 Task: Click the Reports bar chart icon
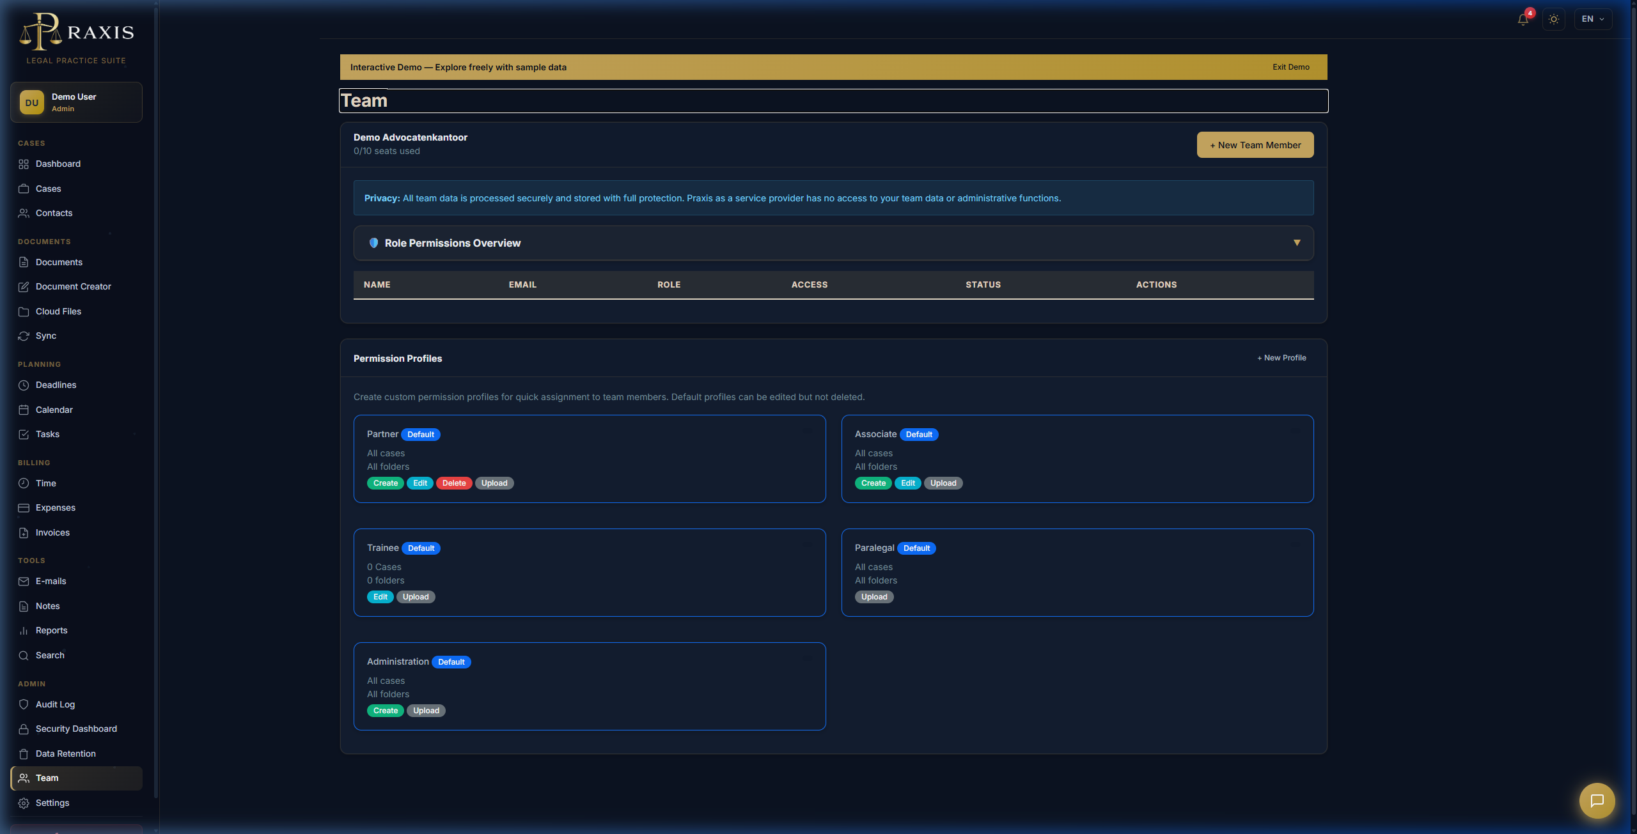point(24,631)
